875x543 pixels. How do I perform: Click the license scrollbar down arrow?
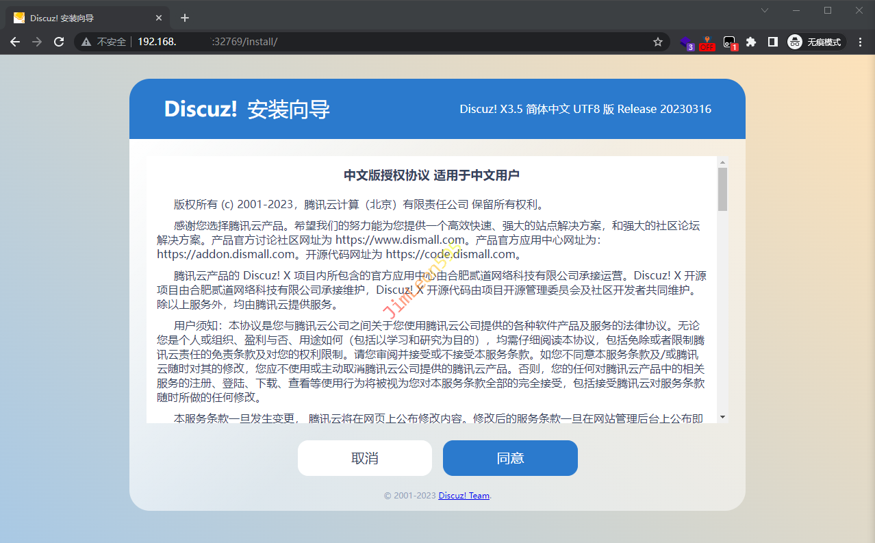point(722,416)
